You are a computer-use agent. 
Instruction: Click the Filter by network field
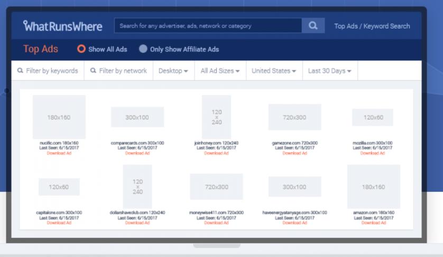(118, 71)
